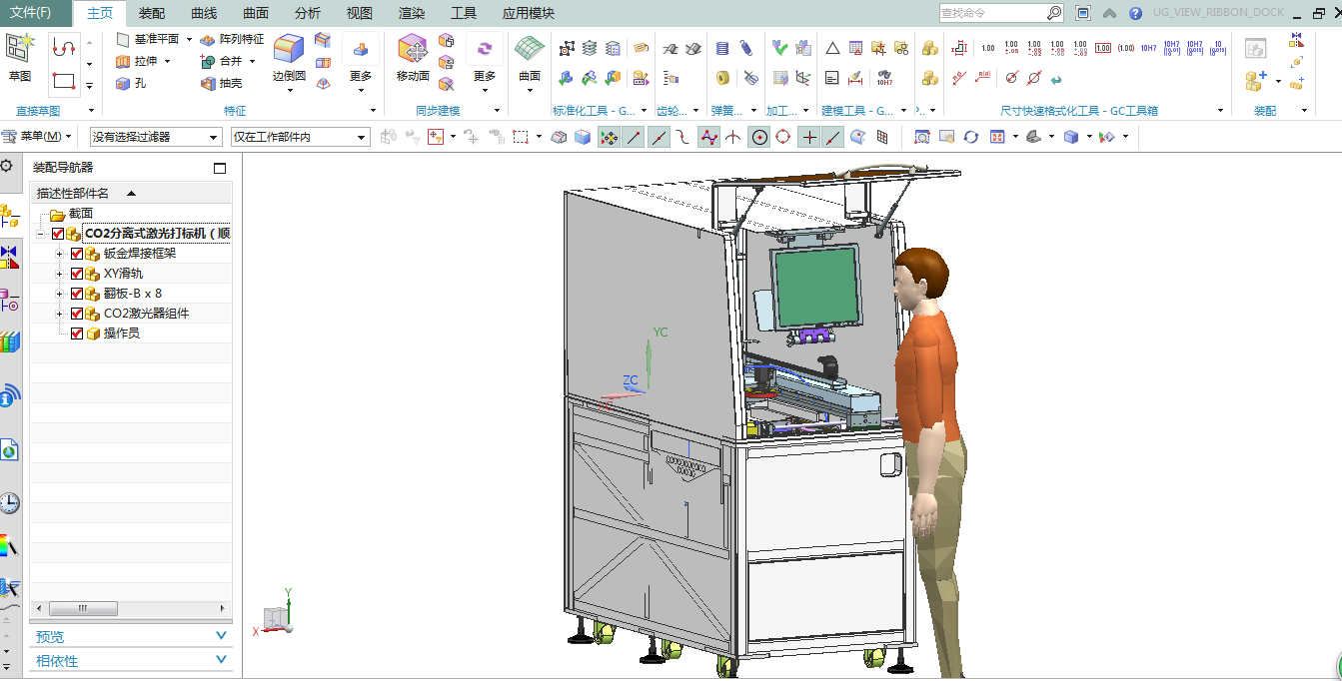The height and width of the screenshot is (681, 1342).
Task: Toggle the intersection snap point option
Action: pos(733,137)
